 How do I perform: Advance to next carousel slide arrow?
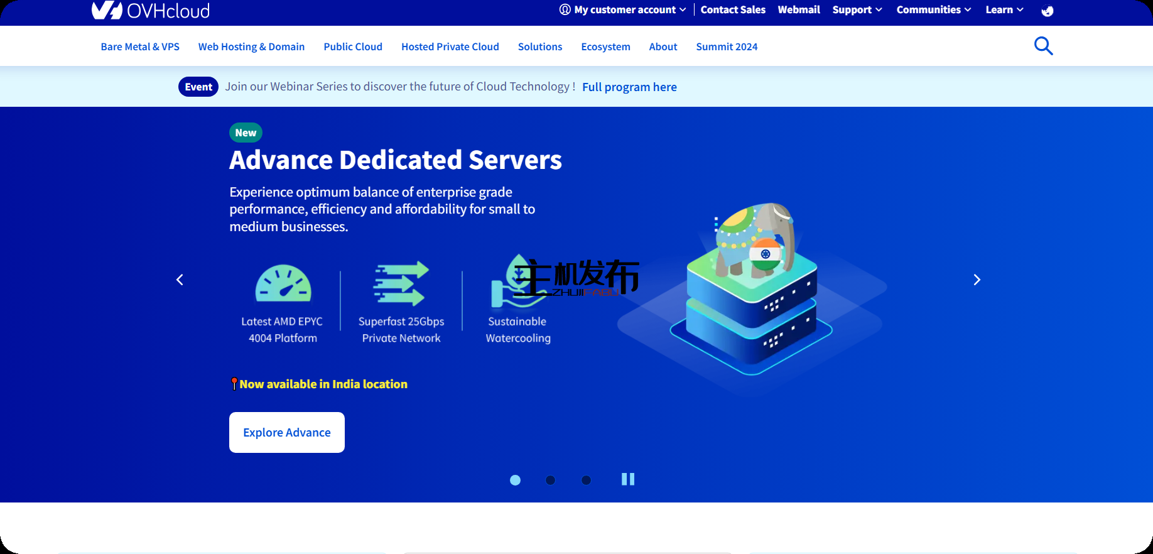click(x=977, y=280)
